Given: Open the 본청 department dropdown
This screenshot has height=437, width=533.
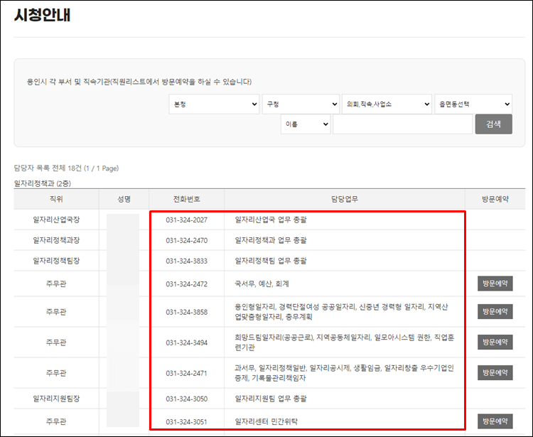Looking at the screenshot, I should click(214, 104).
